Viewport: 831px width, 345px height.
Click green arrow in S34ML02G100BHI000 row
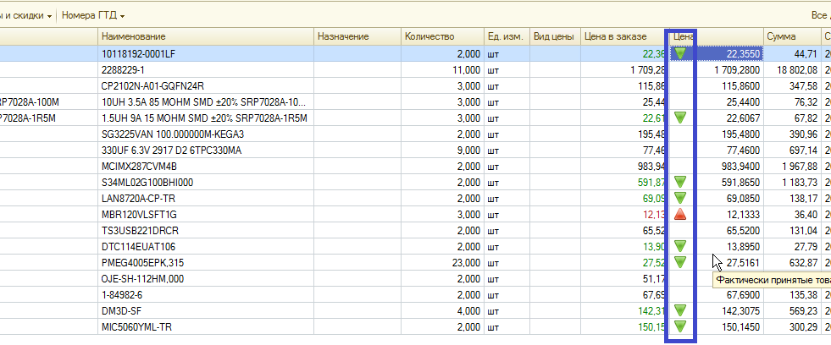coord(680,182)
